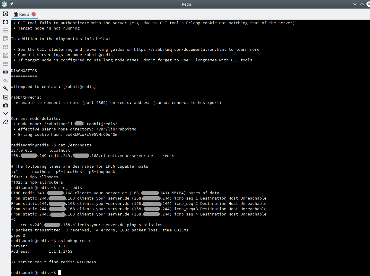Screen dimensions: 370x276
Task: Click the '127.0.0.1 localhost' hosts entry
Action: (41, 151)
